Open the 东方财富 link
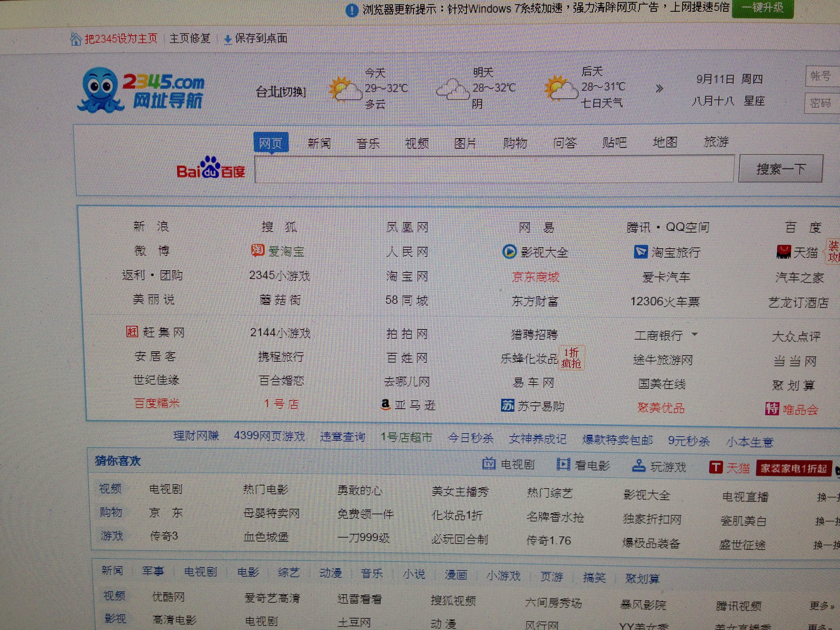The height and width of the screenshot is (630, 840). (x=535, y=302)
